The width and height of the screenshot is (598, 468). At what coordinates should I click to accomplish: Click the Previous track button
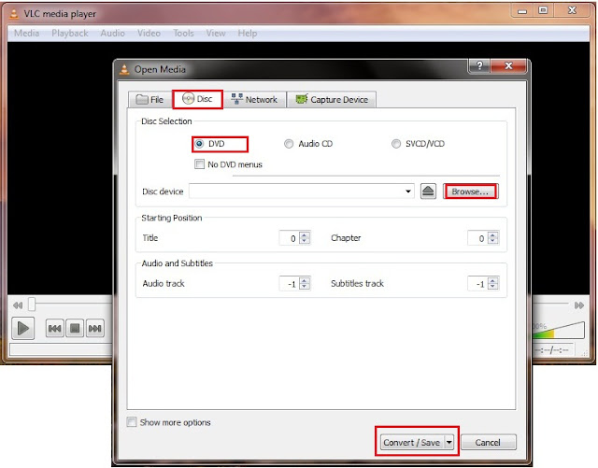[x=54, y=329]
